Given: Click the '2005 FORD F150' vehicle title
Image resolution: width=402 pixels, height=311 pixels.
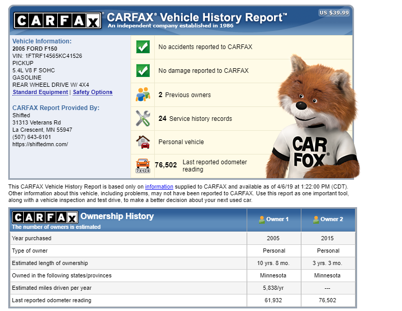Looking at the screenshot, I should pos(35,49).
